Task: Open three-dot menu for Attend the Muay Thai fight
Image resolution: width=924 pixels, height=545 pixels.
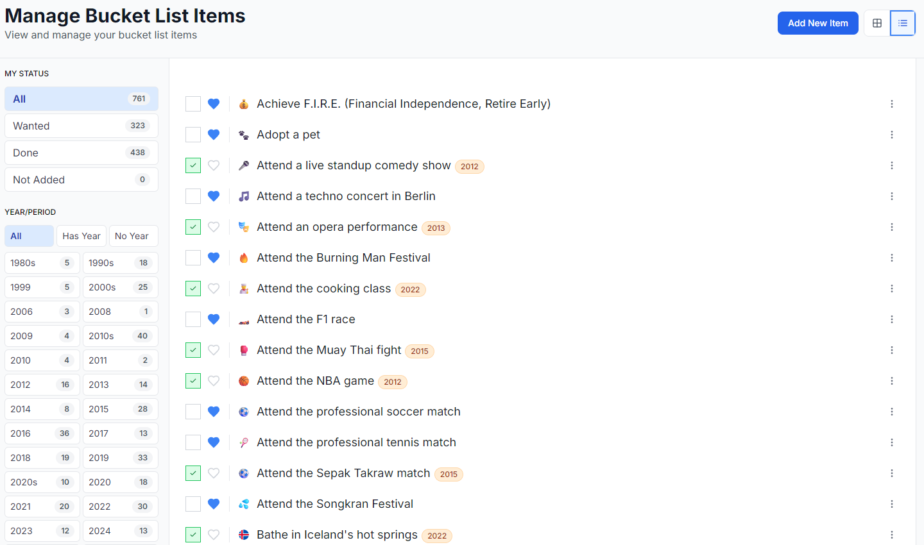Action: (x=892, y=350)
